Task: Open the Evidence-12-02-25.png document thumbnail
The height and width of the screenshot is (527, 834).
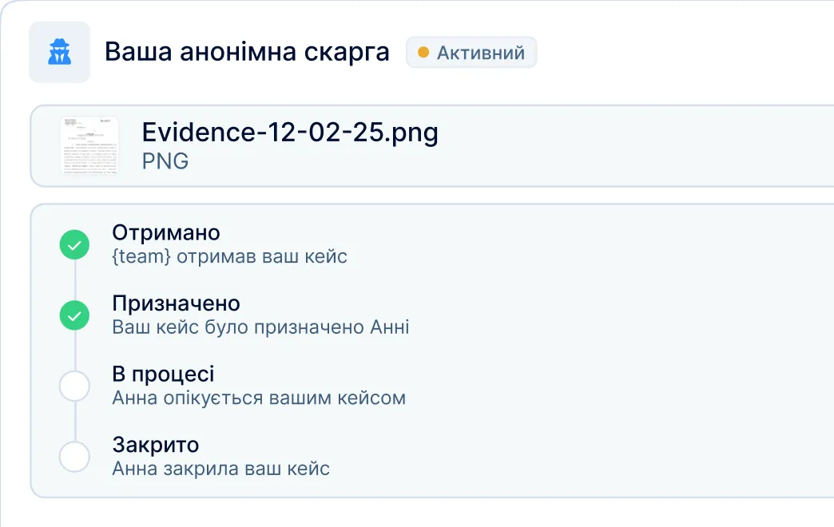Action: (89, 146)
